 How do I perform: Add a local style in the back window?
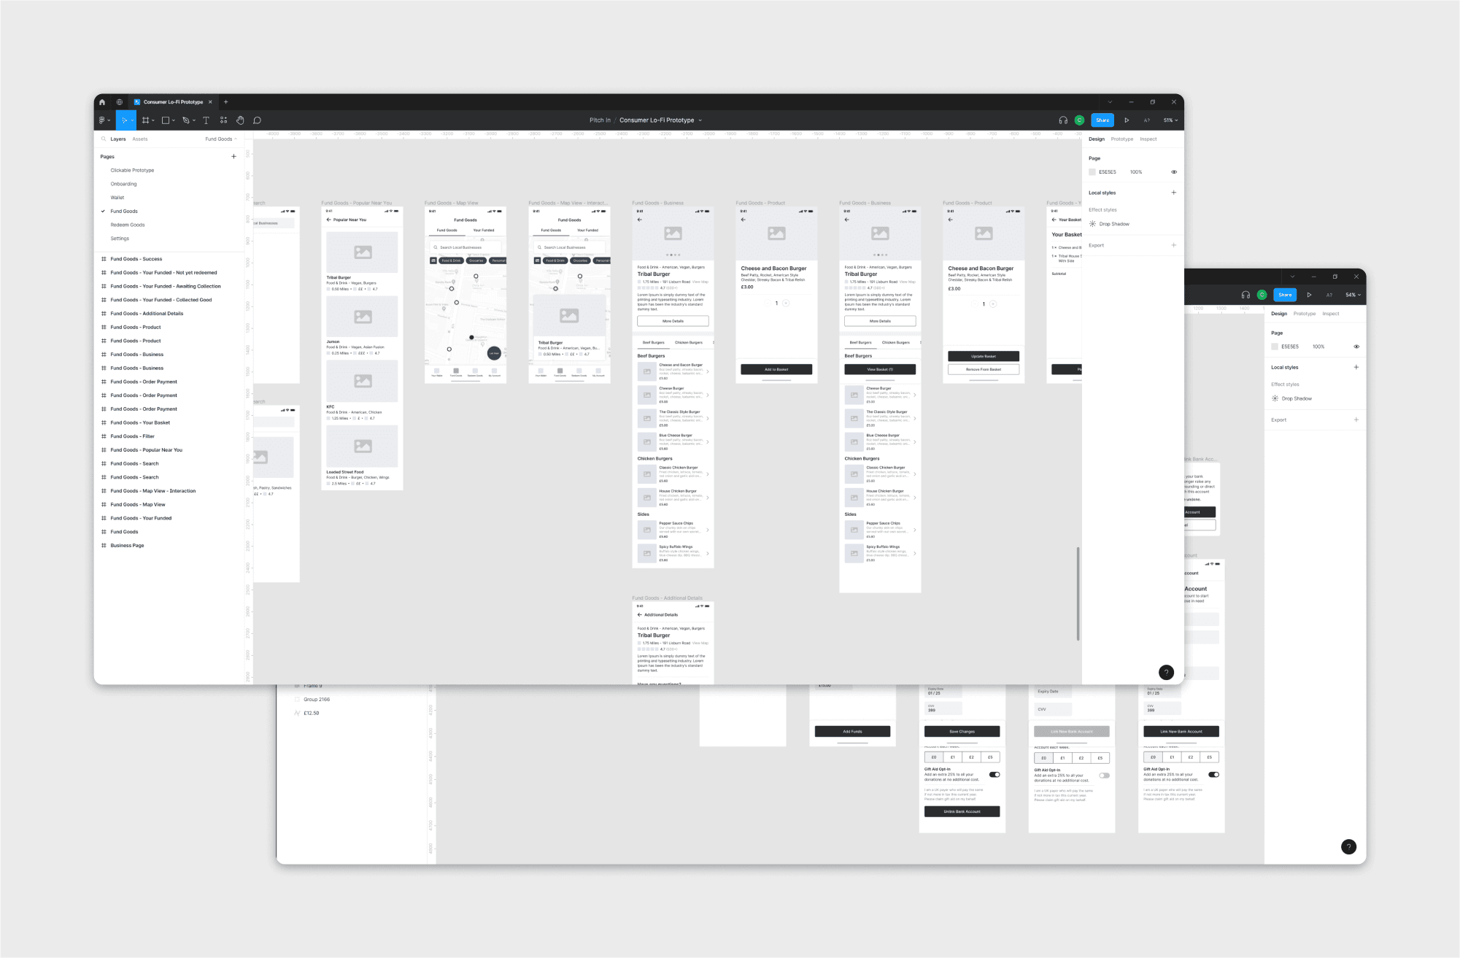1356,367
